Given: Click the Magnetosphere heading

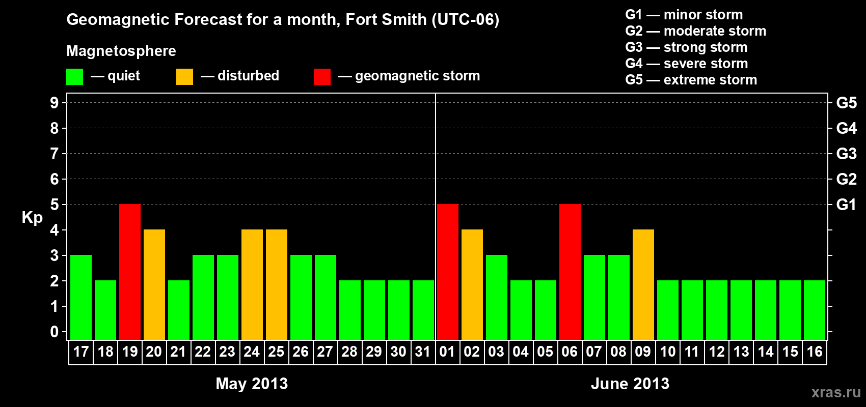Looking at the screenshot, I should (121, 51).
